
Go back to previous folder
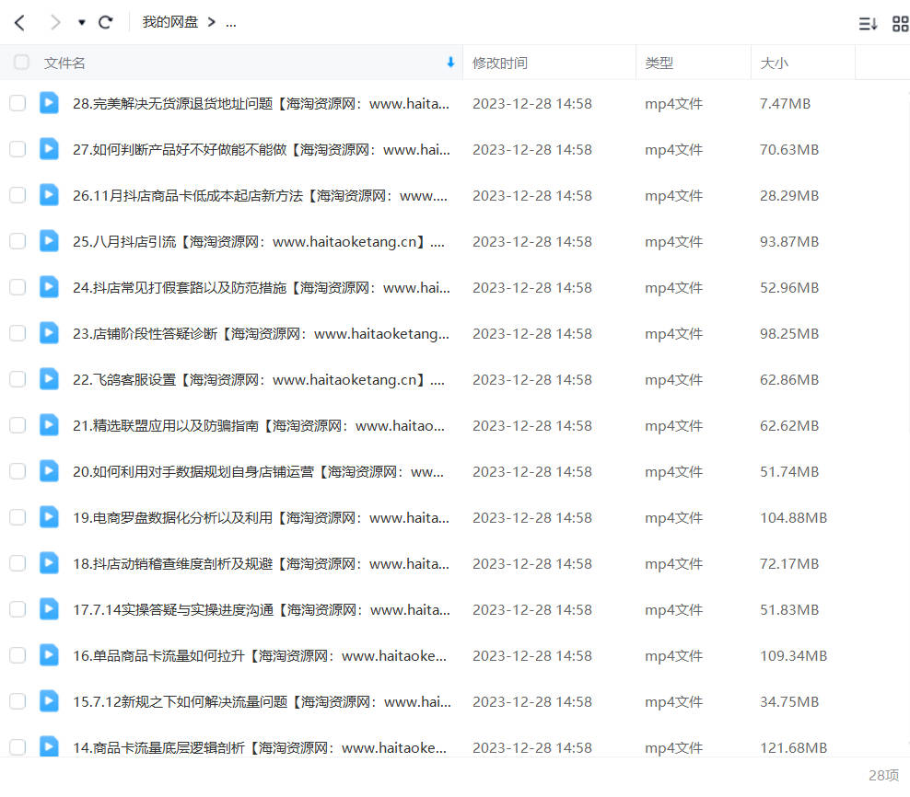click(19, 23)
